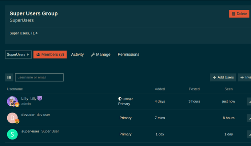
Task: Open the wrench menu for devuser's row
Action: [x=249, y=118]
